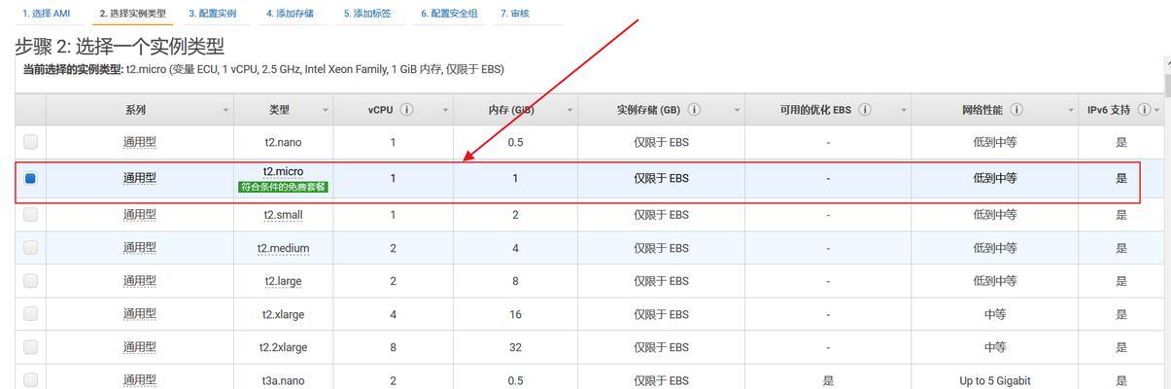Click the t2.micro type name

click(x=283, y=171)
